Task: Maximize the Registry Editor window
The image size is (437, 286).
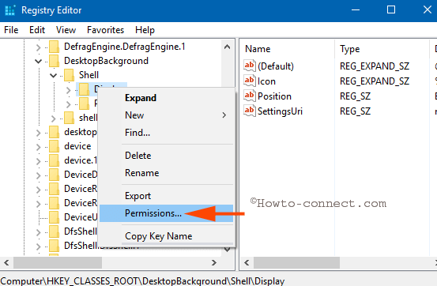Action: click(x=391, y=10)
